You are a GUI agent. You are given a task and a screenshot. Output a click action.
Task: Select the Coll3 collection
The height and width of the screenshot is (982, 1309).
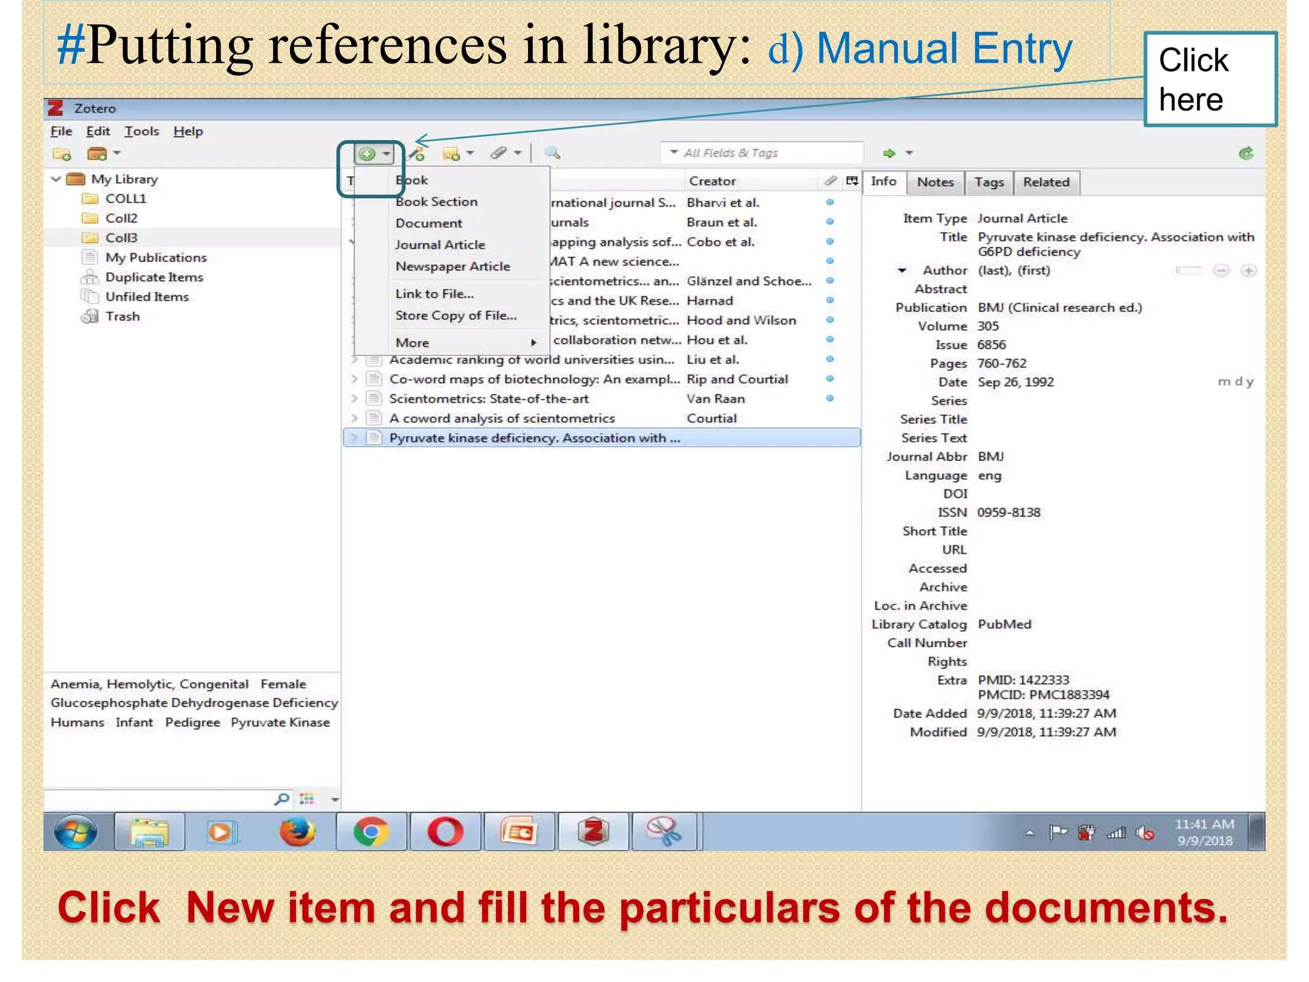pos(121,238)
